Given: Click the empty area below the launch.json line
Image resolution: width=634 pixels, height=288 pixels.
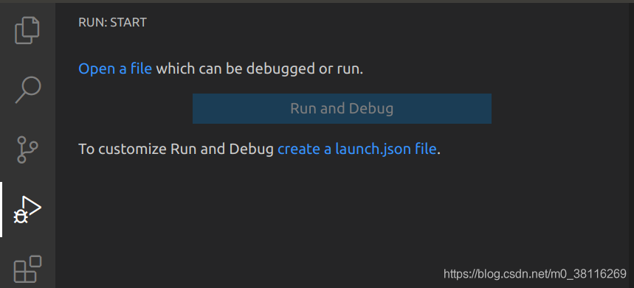Looking at the screenshot, I should tap(344, 210).
